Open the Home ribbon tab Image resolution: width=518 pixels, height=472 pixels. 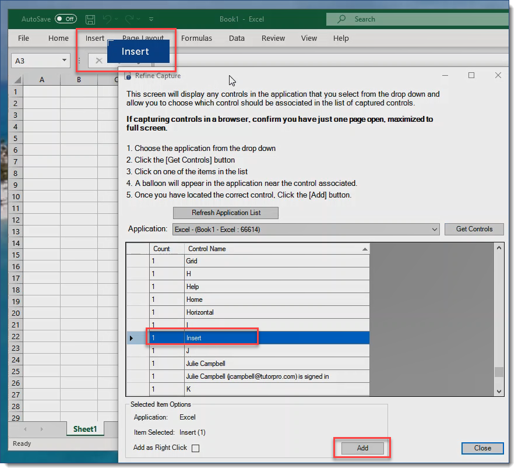[x=58, y=38]
